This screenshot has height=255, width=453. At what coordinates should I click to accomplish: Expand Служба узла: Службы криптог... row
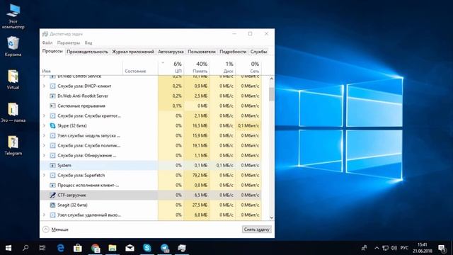click(x=44, y=115)
